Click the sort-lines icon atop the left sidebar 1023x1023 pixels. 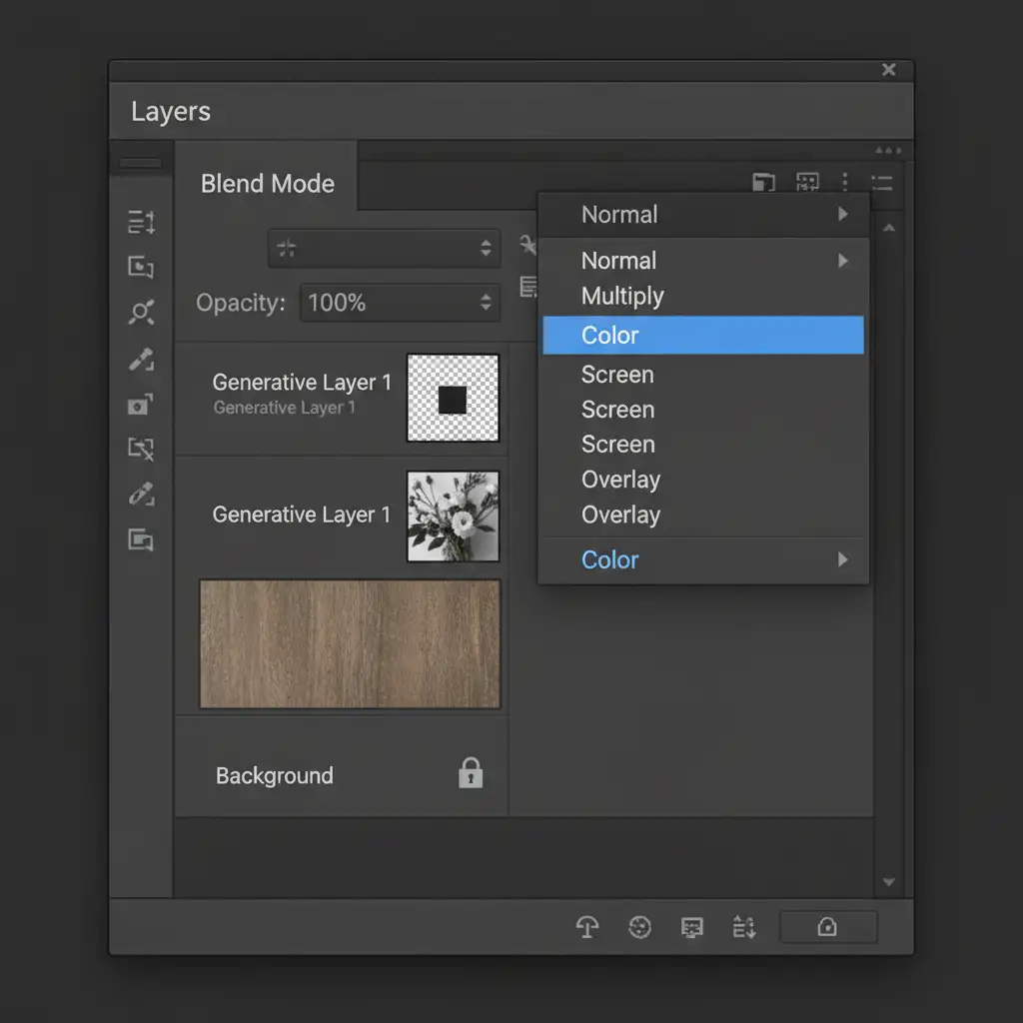pyautogui.click(x=141, y=222)
